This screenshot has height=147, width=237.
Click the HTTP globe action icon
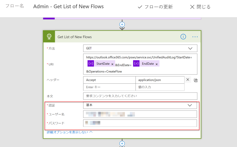point(49,37)
